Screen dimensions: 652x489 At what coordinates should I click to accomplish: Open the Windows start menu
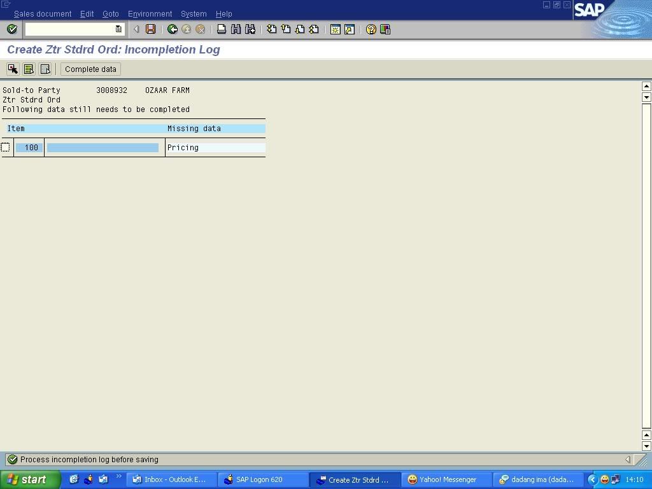tap(30, 479)
